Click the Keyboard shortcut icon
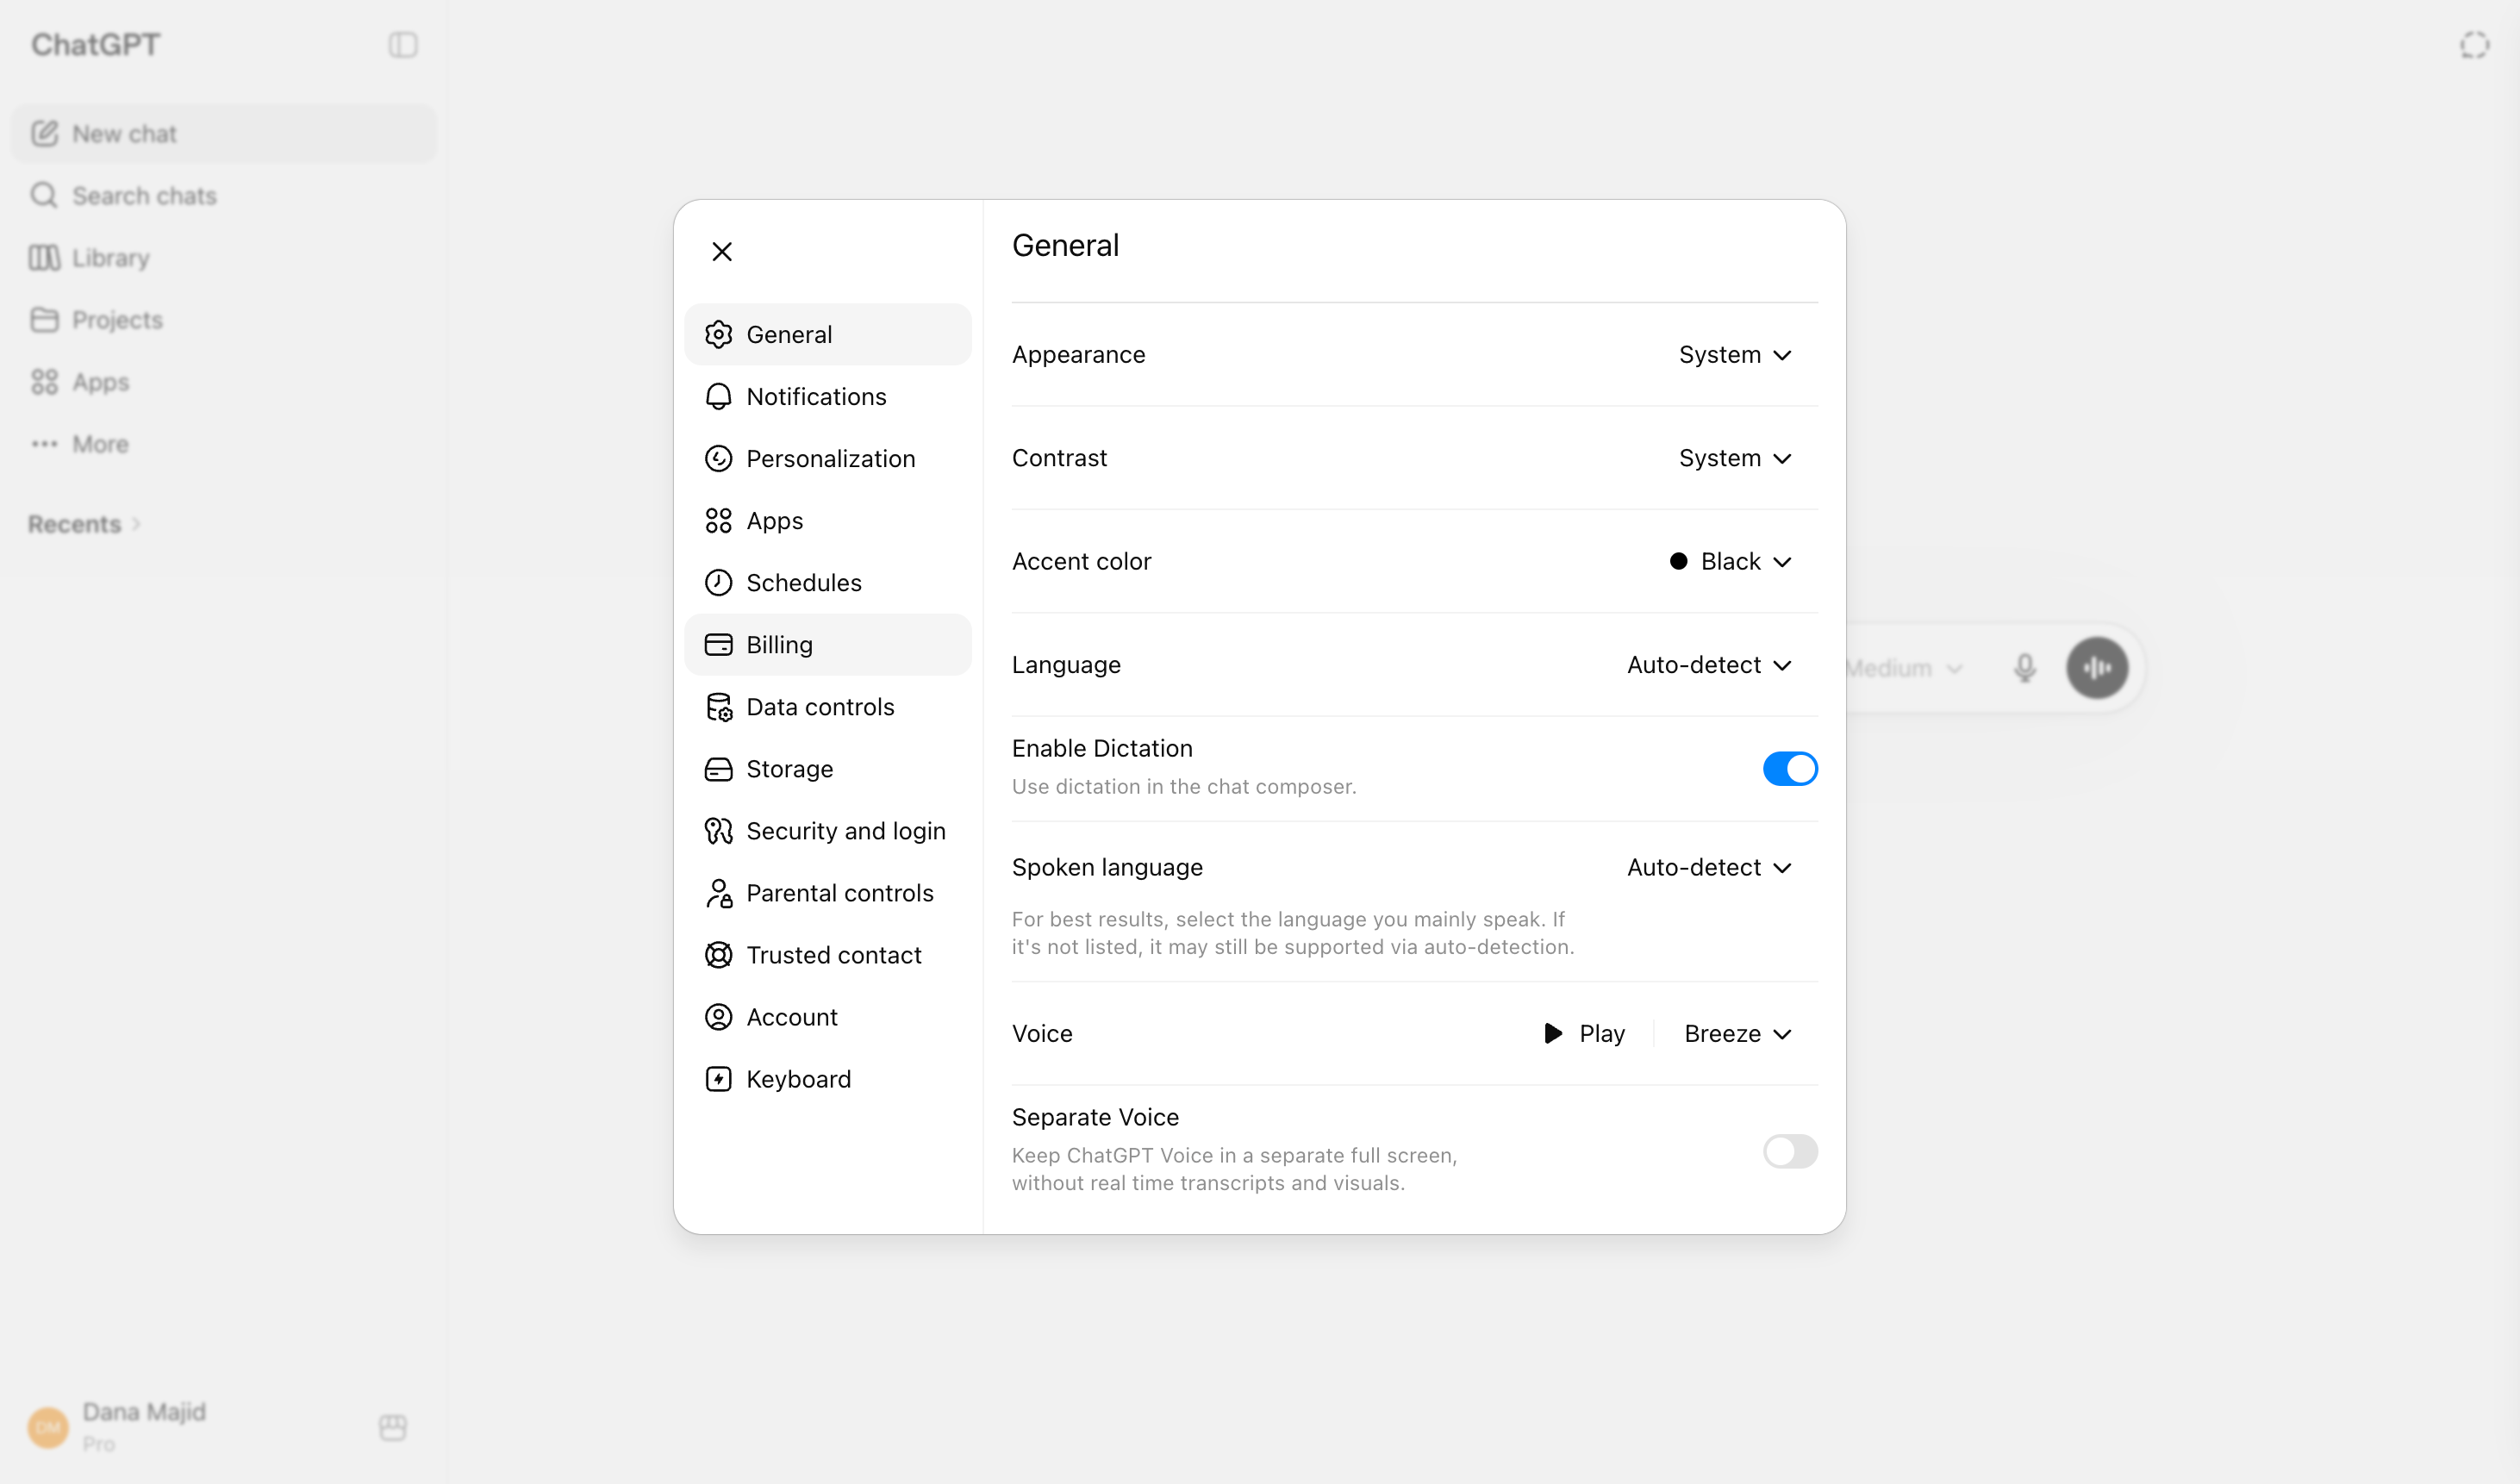This screenshot has height=1484, width=2520. pyautogui.click(x=718, y=1079)
